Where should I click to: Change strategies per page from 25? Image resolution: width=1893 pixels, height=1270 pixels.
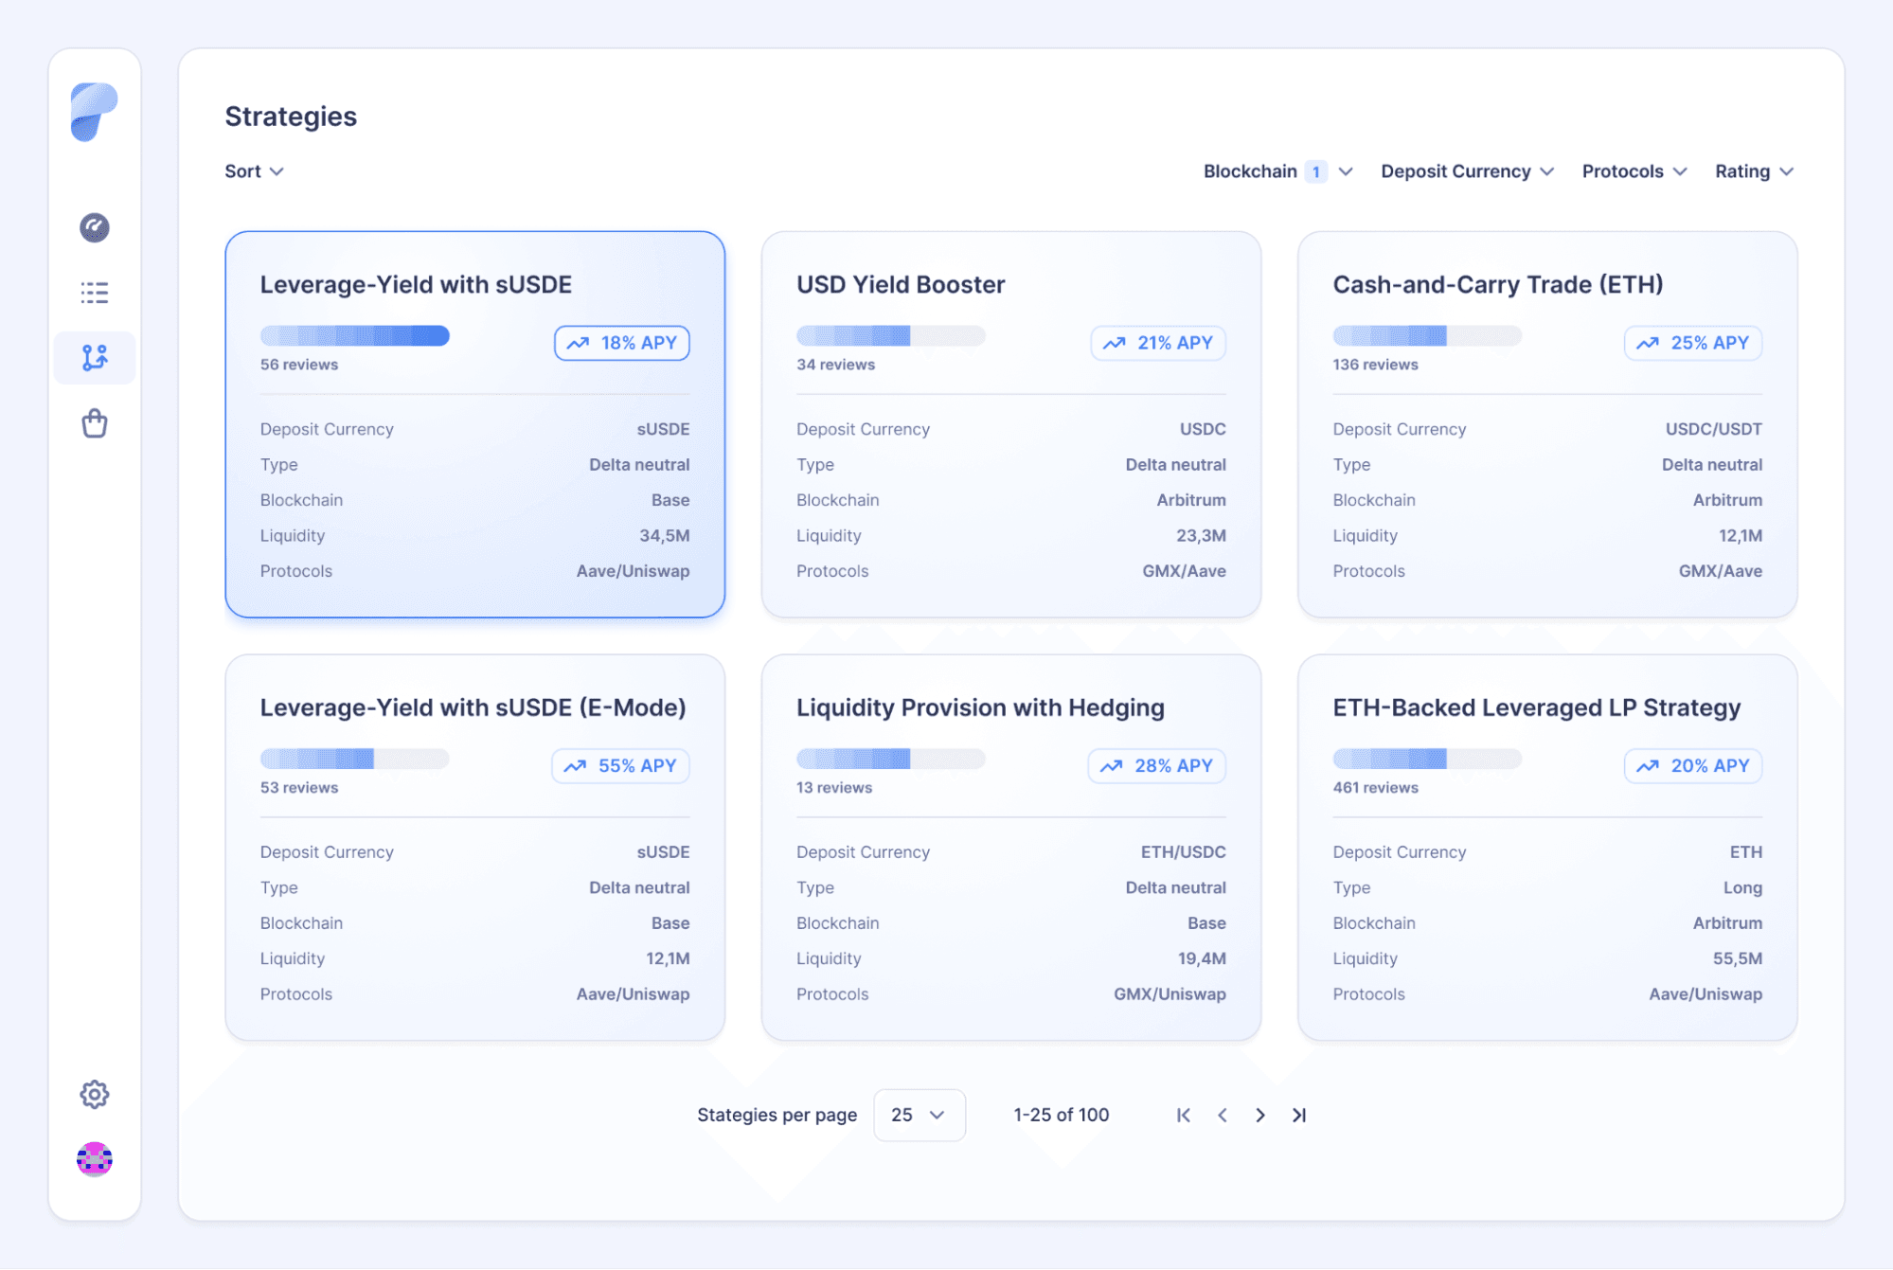point(919,1115)
